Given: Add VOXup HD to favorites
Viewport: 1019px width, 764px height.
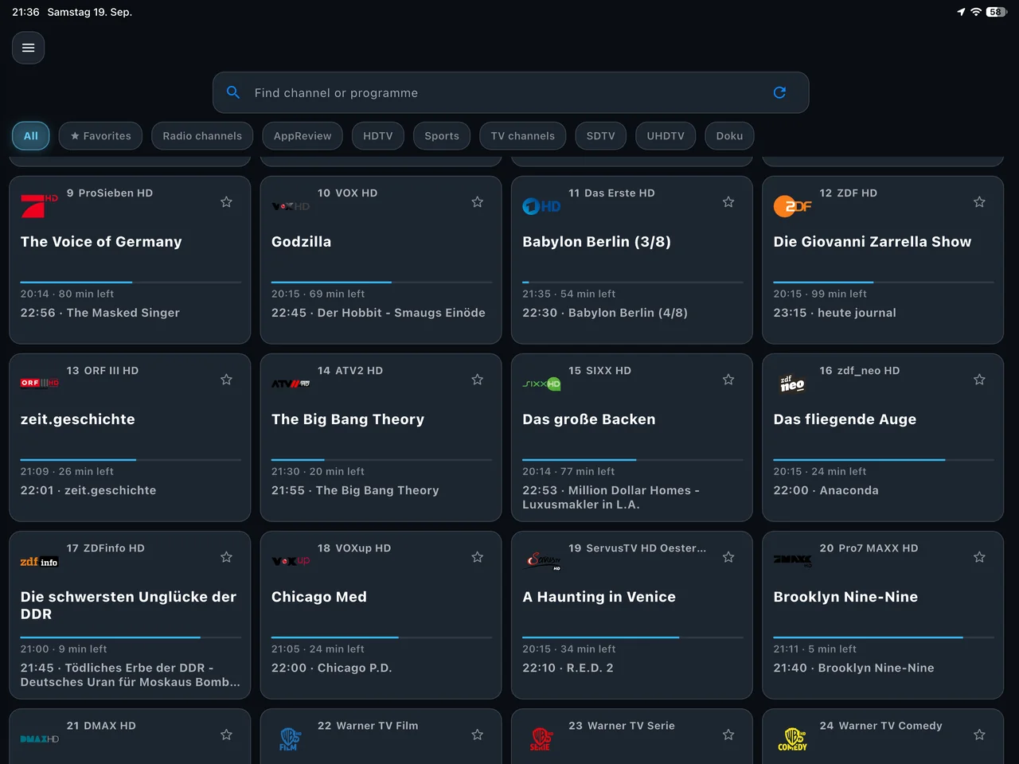Looking at the screenshot, I should pos(478,557).
